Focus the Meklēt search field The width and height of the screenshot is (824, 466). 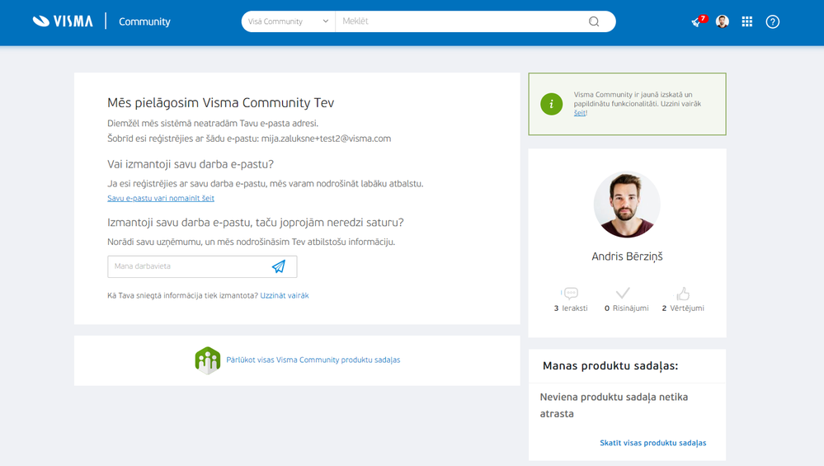pos(463,21)
